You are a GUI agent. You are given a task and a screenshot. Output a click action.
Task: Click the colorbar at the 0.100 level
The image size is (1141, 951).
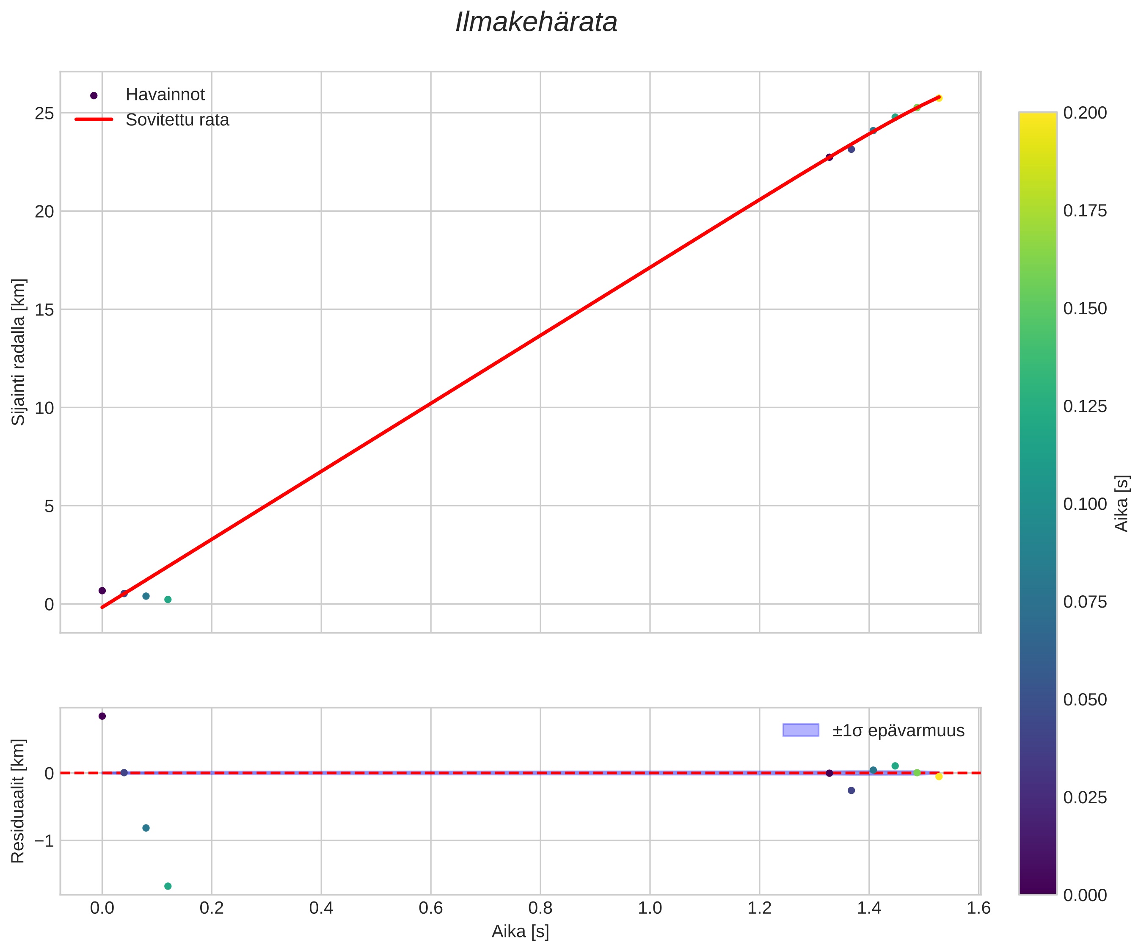pyautogui.click(x=1037, y=503)
